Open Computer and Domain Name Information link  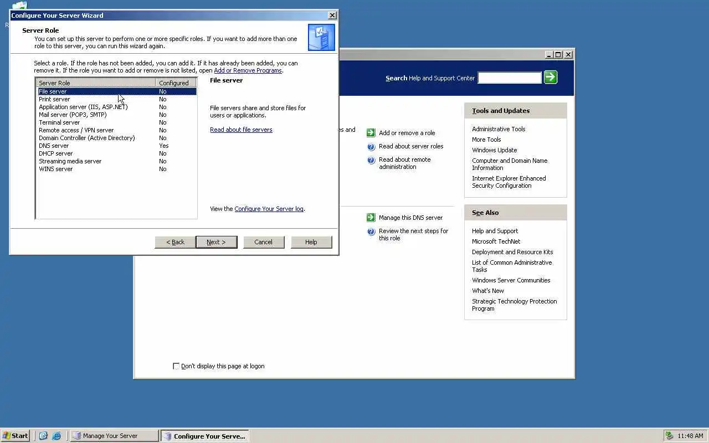pyautogui.click(x=510, y=164)
